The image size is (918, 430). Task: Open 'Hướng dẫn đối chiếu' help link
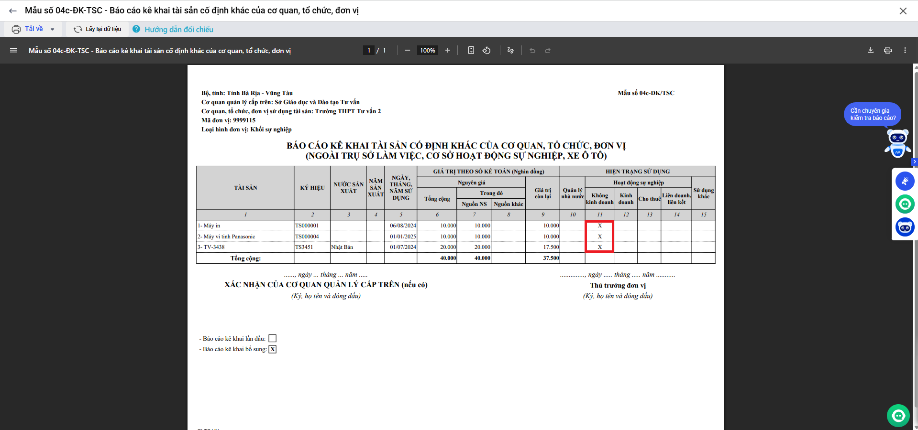178,29
